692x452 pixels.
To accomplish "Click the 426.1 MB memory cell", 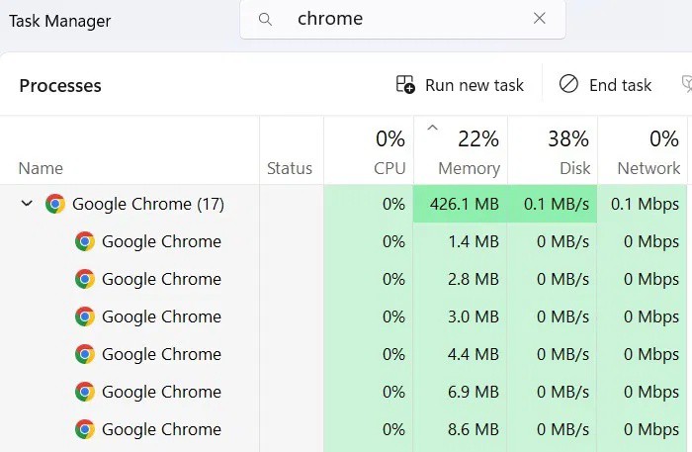I will pyautogui.click(x=461, y=204).
